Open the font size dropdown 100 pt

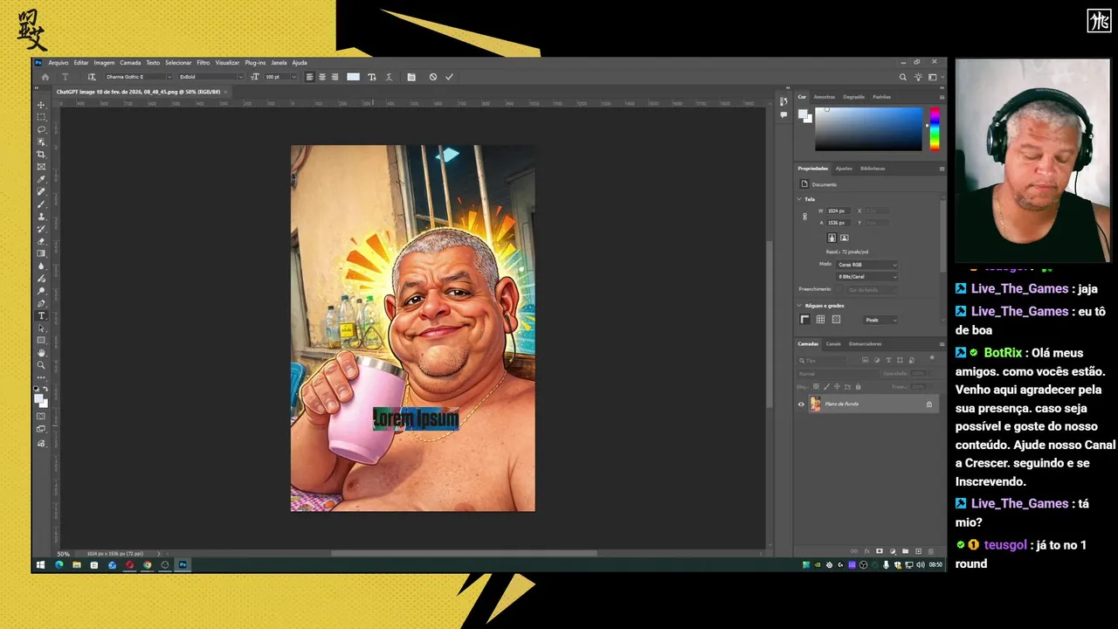(280, 77)
